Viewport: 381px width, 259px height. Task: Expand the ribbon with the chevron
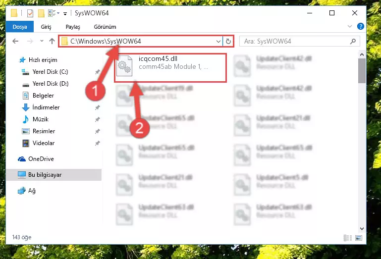pos(350,26)
